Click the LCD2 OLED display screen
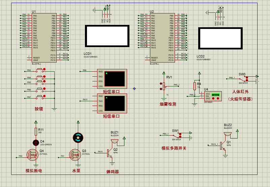Viewport: 270px width, 187px height. point(220,38)
